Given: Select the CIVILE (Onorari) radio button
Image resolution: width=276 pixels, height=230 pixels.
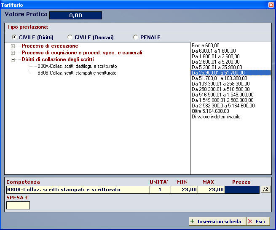Looking at the screenshot, I should (70, 37).
